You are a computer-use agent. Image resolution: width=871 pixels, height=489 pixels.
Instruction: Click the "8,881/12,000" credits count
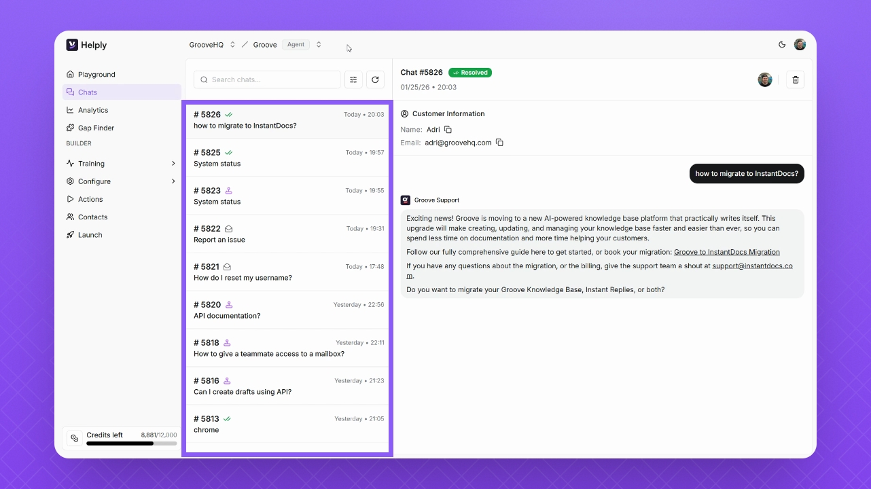pyautogui.click(x=159, y=435)
